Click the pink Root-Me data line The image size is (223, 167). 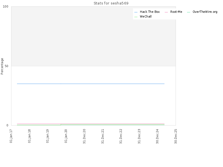91,124
